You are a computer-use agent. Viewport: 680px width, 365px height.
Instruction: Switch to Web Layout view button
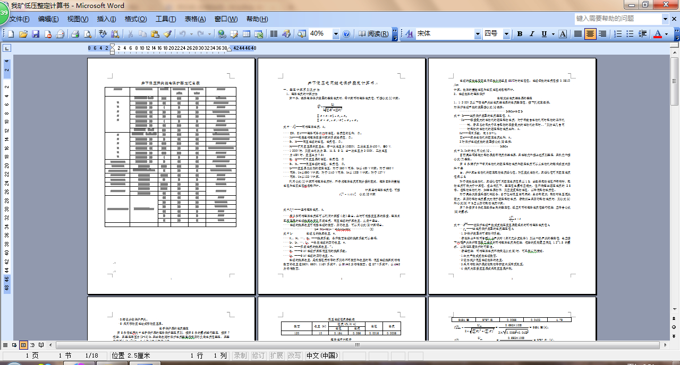(14, 345)
